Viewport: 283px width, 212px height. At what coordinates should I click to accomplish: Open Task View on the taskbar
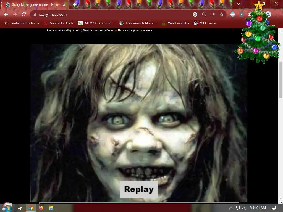click(x=20, y=208)
